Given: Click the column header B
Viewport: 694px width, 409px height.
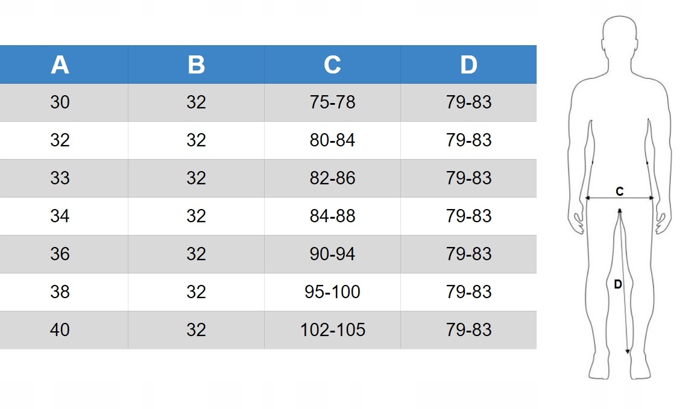Looking at the screenshot, I should pyautogui.click(x=196, y=64).
